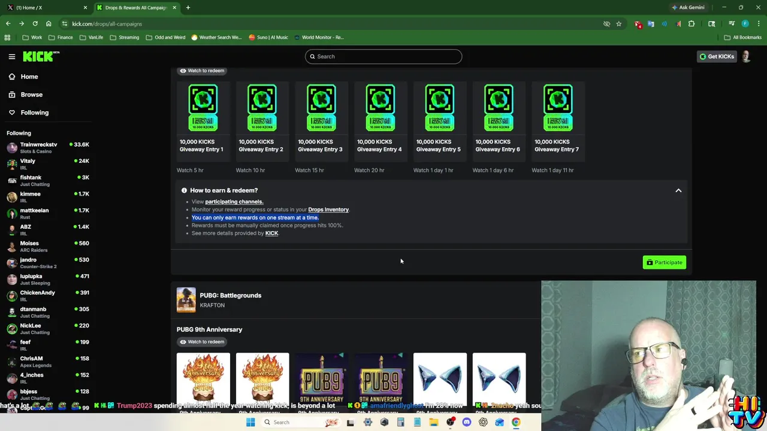
Task: Click the green Participate button
Action: pos(664,262)
